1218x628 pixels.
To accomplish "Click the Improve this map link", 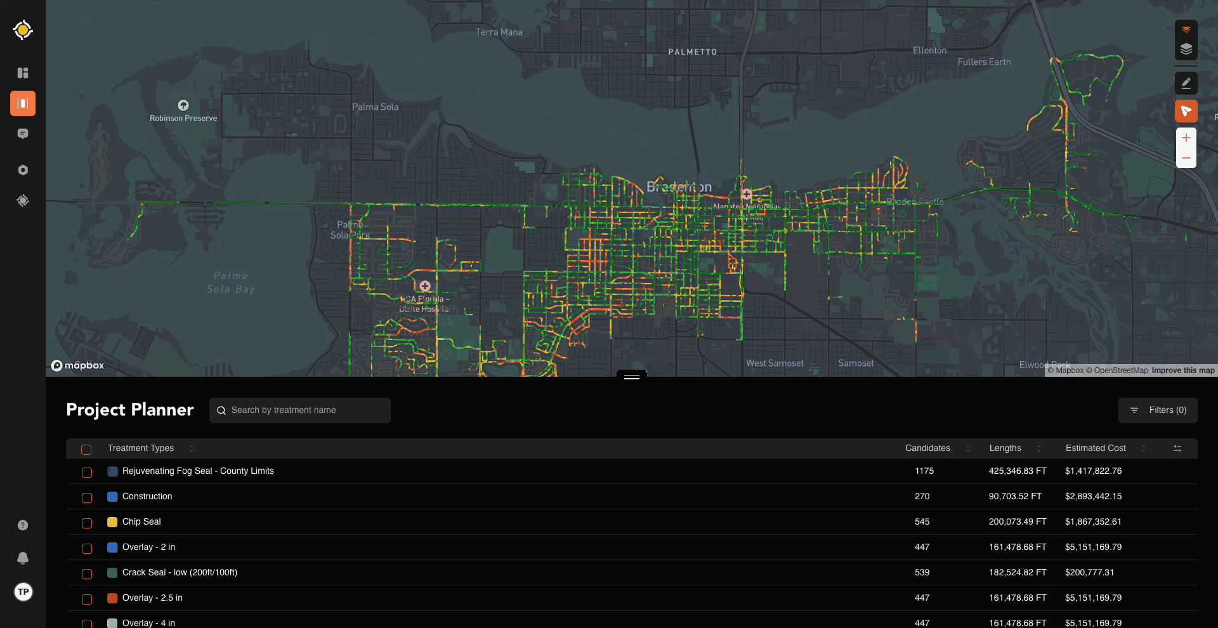I will (x=1182, y=370).
